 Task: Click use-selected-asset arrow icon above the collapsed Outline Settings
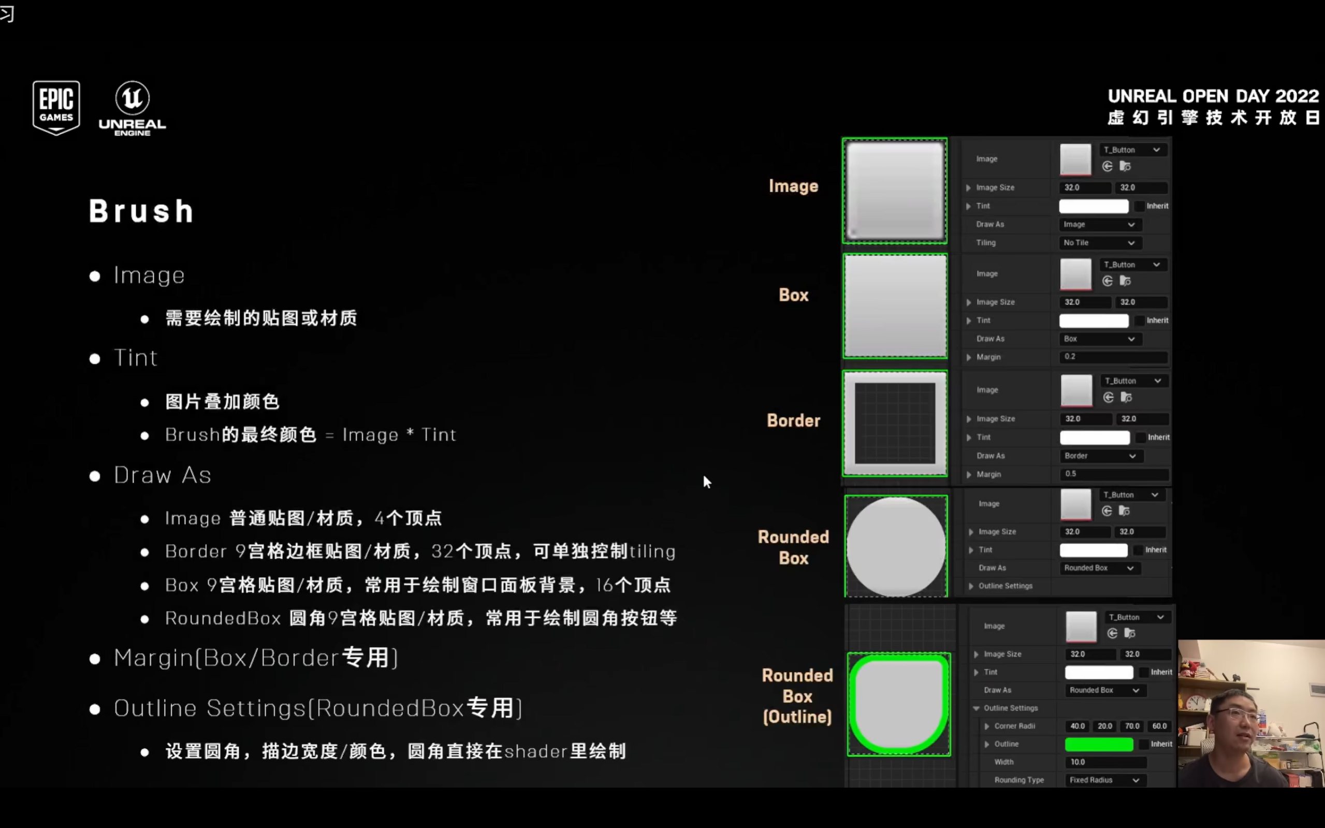tap(1106, 511)
